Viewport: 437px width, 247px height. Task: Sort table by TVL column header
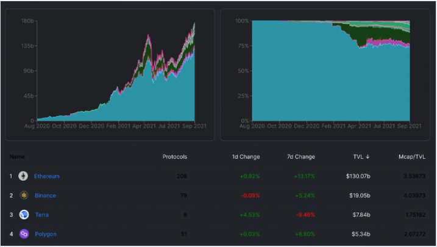pyautogui.click(x=361, y=157)
